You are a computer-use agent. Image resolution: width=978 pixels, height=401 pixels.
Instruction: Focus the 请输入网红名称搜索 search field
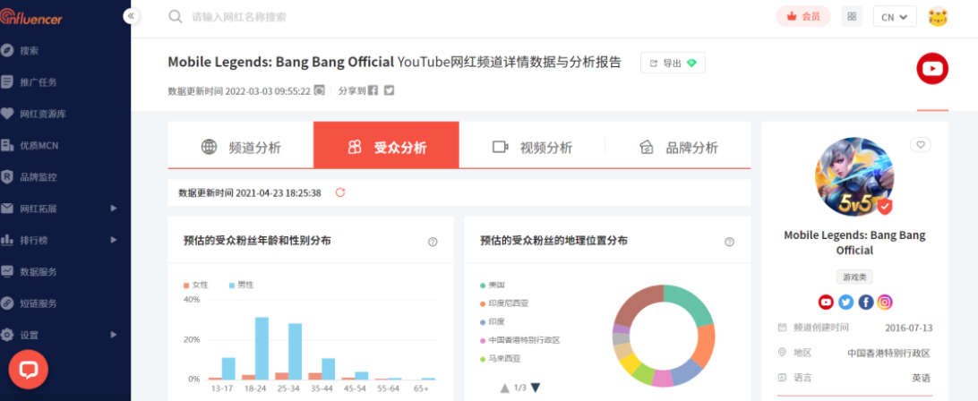tap(239, 17)
